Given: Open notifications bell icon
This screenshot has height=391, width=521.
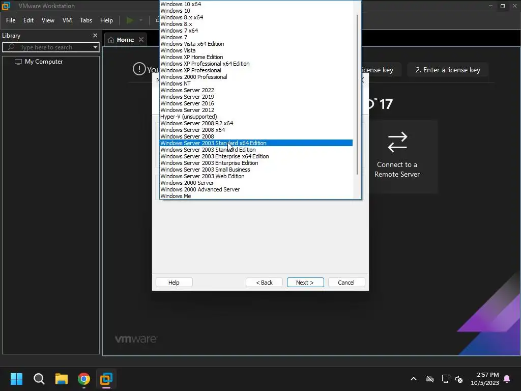Looking at the screenshot, I should click(x=507, y=379).
